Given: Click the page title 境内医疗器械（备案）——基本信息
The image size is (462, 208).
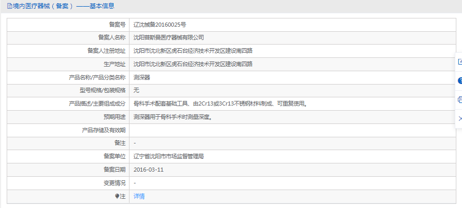Looking at the screenshot, I should 63,6.
